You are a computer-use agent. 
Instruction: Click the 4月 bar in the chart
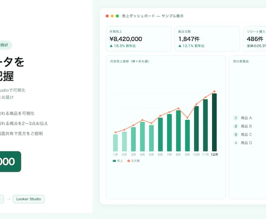(142, 137)
